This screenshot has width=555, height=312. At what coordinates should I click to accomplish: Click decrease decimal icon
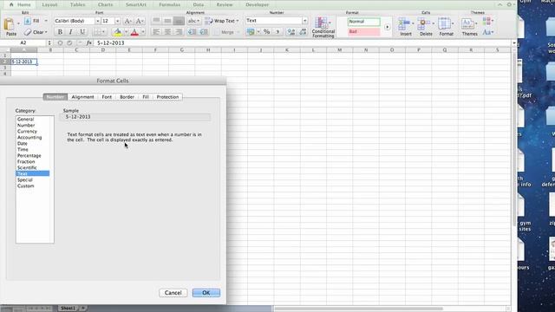(x=303, y=32)
